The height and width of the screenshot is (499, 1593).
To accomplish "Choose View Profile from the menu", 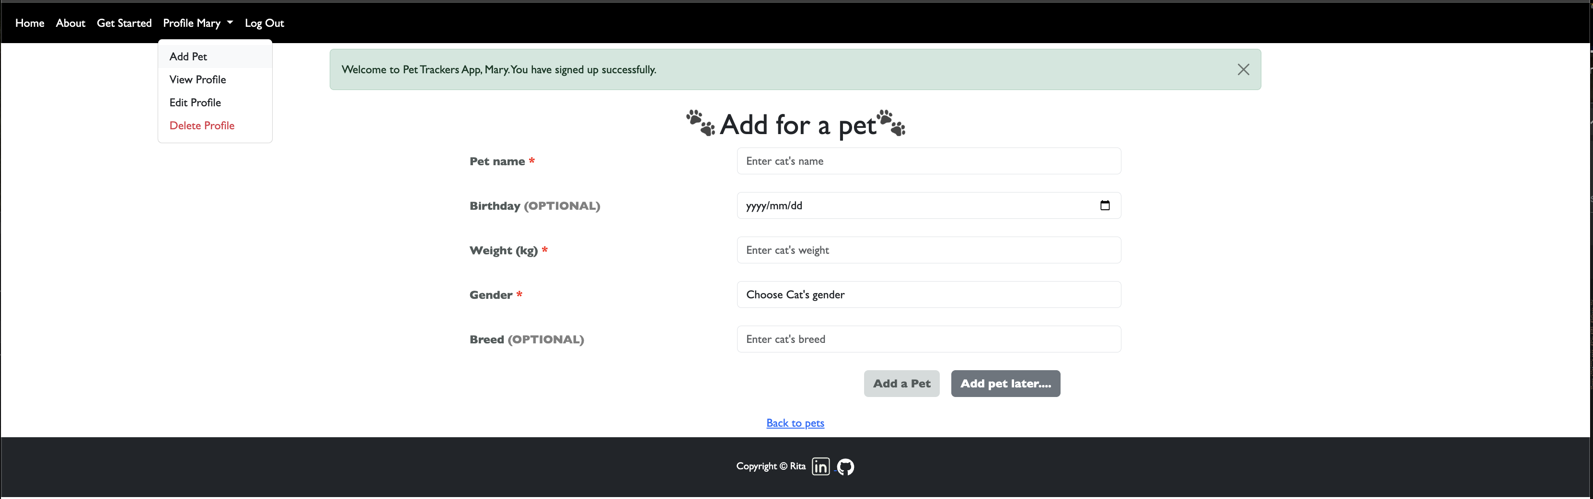I will point(198,79).
